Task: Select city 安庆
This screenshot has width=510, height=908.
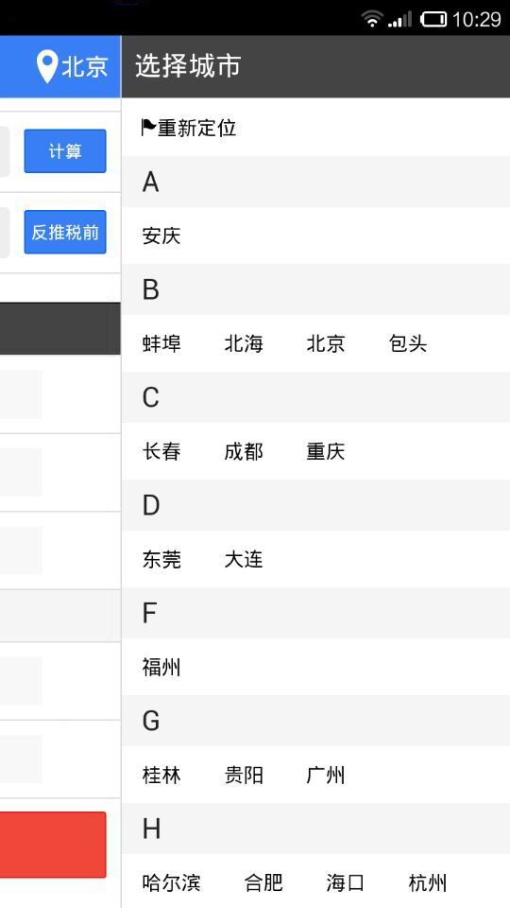Action: (x=161, y=236)
